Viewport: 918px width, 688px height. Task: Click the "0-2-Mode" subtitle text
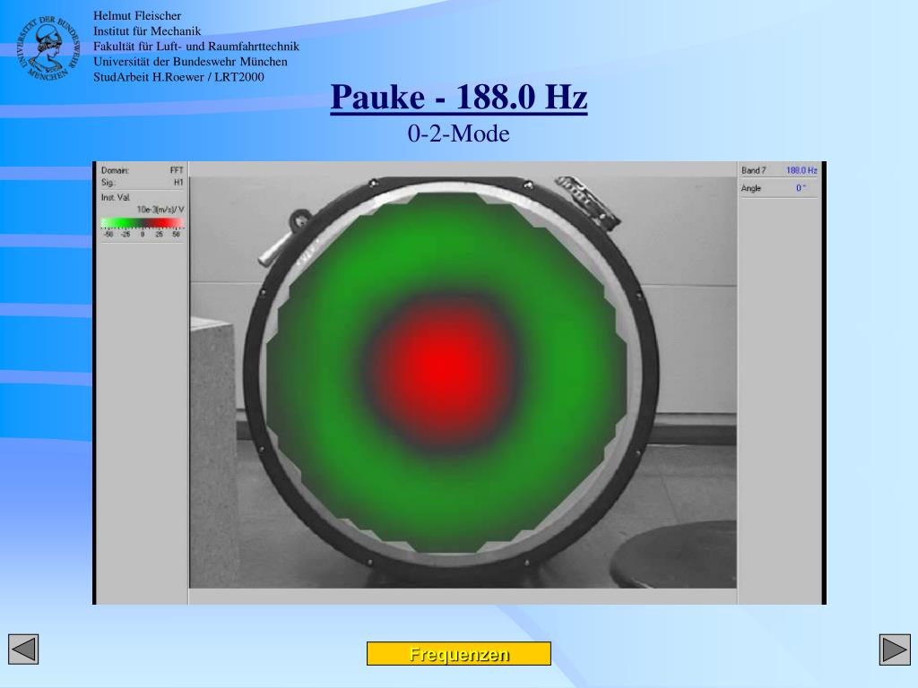[x=458, y=133]
